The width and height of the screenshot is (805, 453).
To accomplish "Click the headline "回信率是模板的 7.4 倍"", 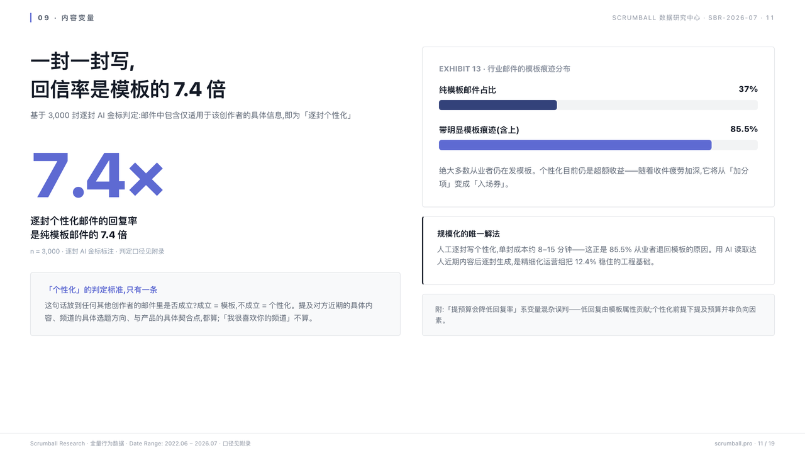I will pos(128,89).
